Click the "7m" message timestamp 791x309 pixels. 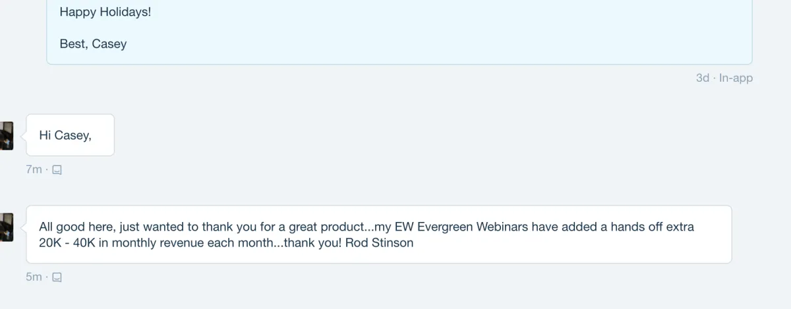(x=34, y=170)
